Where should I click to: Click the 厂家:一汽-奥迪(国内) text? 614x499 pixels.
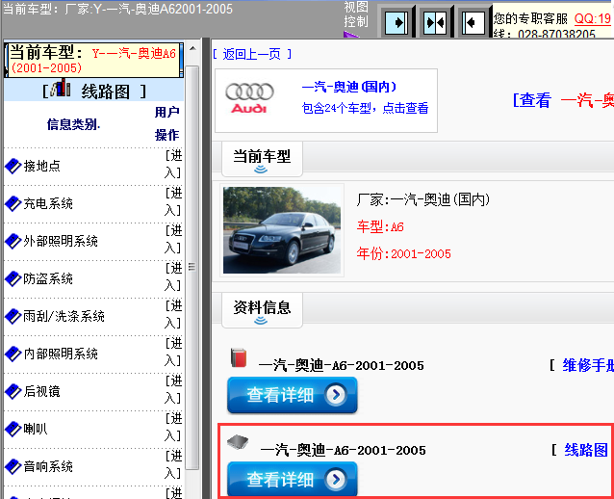pyautogui.click(x=422, y=200)
